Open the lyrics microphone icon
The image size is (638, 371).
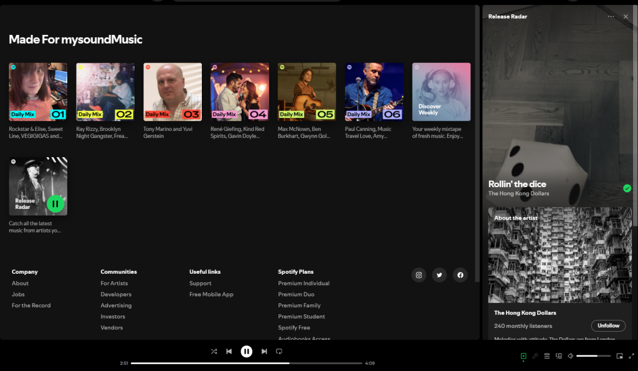[535, 356]
